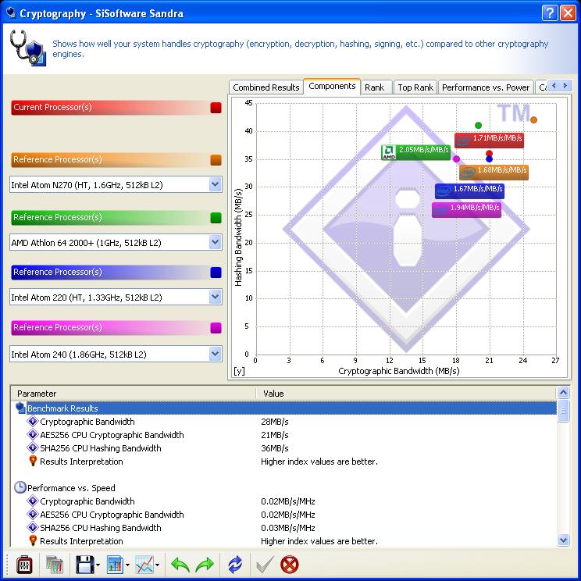Click the blue refresh arrows icon

coord(235,565)
